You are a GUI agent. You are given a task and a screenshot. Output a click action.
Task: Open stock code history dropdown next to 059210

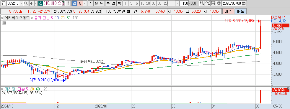(21, 3)
